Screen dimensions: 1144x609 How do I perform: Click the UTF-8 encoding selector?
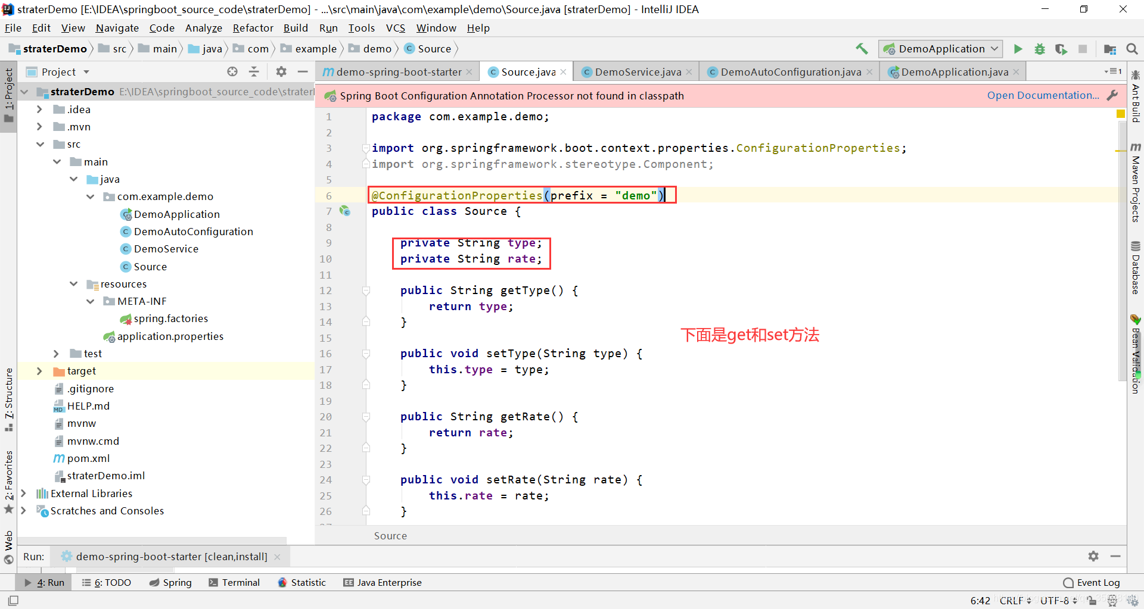pyautogui.click(x=1059, y=601)
